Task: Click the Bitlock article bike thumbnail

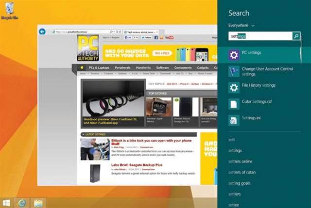Action: click(x=95, y=149)
